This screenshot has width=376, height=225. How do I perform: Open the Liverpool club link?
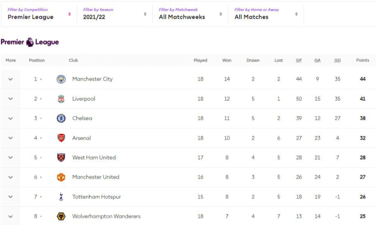pos(84,99)
